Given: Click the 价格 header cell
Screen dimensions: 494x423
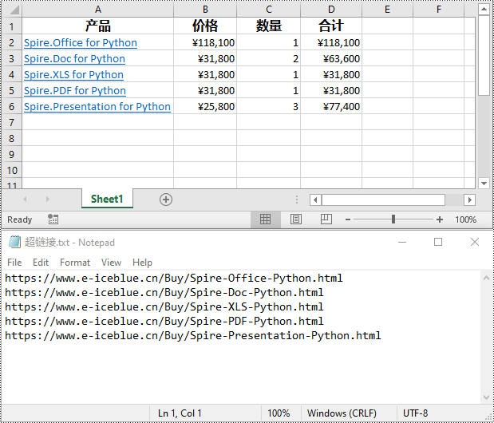Looking at the screenshot, I should (205, 26).
